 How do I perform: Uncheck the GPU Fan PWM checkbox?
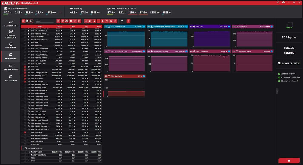25,132
